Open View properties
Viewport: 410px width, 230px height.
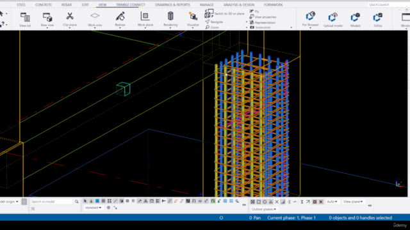point(263,17)
